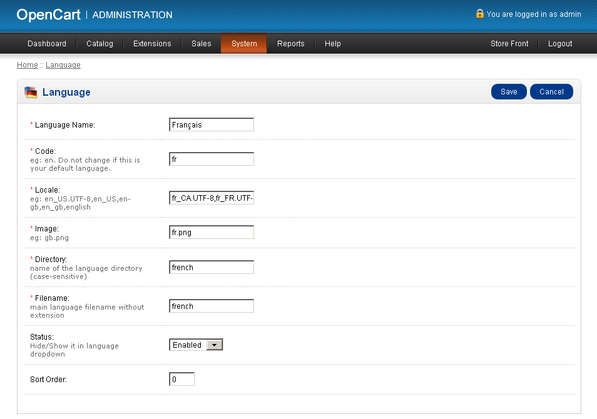Select the System menu tab
The height and width of the screenshot is (419, 597).
tap(244, 44)
